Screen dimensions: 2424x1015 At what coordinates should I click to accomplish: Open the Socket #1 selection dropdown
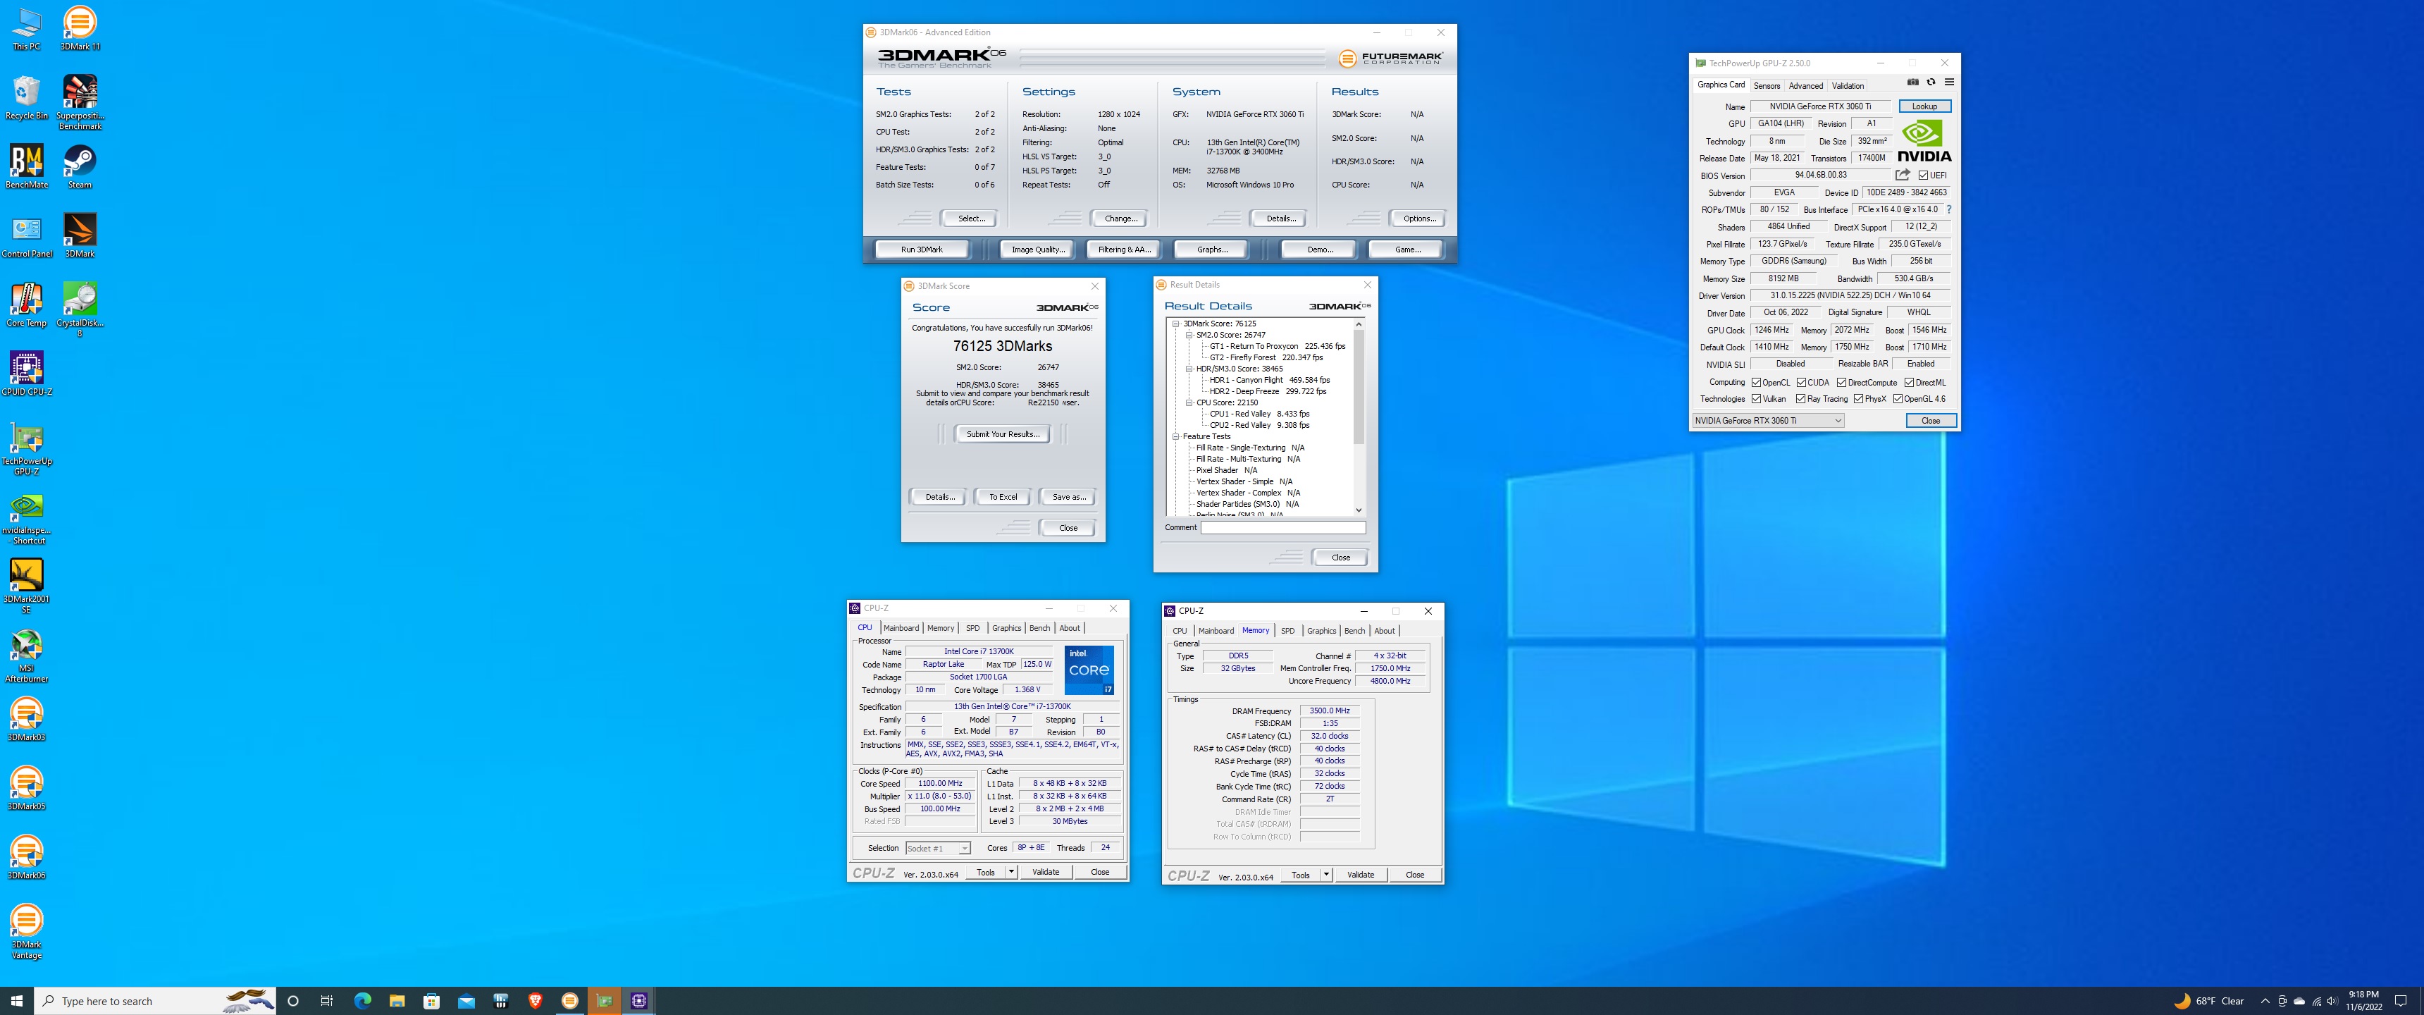(x=937, y=849)
